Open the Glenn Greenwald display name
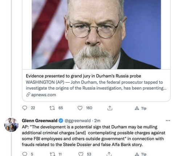The width and height of the screenshot is (175, 156). point(40,120)
